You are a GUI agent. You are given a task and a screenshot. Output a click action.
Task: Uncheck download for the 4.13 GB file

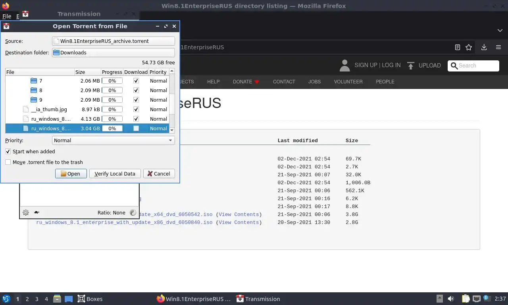click(x=136, y=119)
